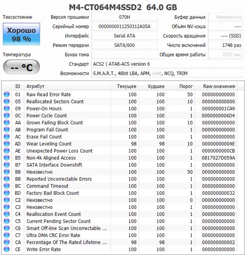Click the Raw-значения column header

click(216, 86)
